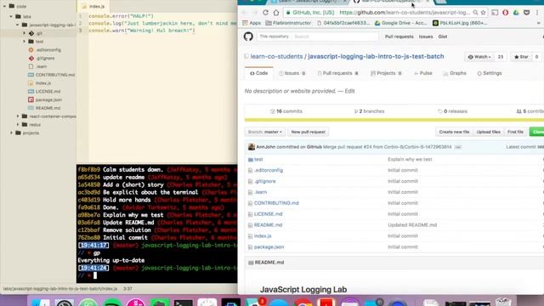544x306 pixels.
Task: Bookmark this page with star icon
Action: coord(483,13)
